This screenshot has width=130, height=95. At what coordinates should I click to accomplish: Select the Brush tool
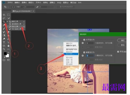click(x=4, y=29)
